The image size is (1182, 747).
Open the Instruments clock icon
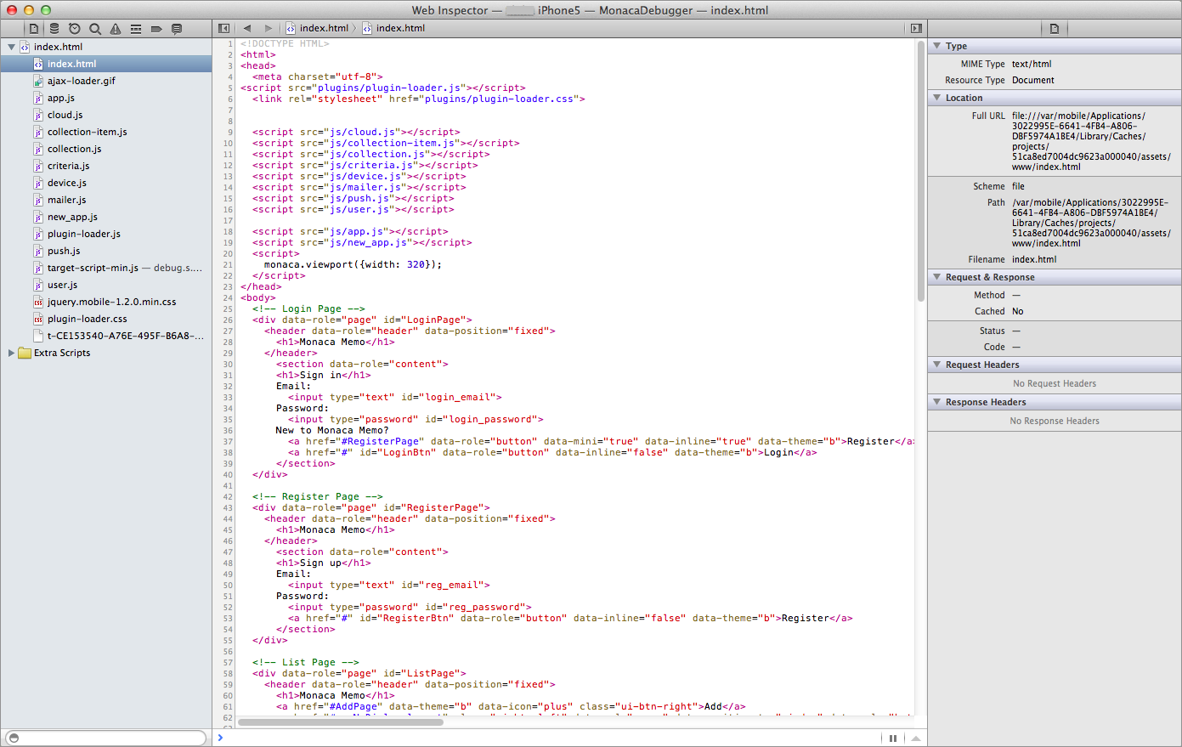[75, 28]
